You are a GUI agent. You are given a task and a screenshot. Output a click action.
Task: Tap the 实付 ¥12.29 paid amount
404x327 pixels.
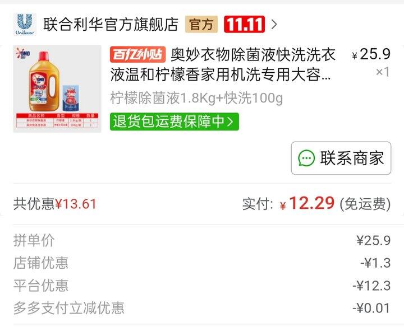(316, 204)
